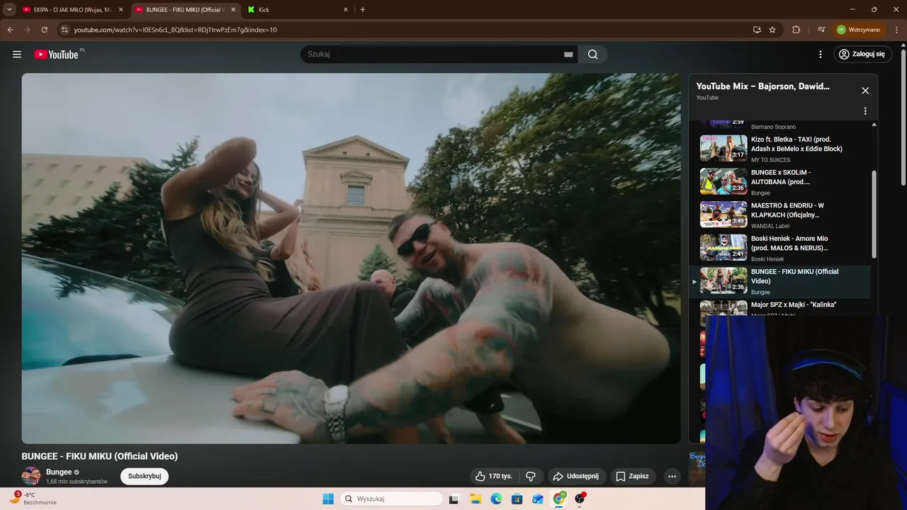Open the on-screen keyboard icon in search
Viewport: 907px width, 510px height.
click(568, 55)
